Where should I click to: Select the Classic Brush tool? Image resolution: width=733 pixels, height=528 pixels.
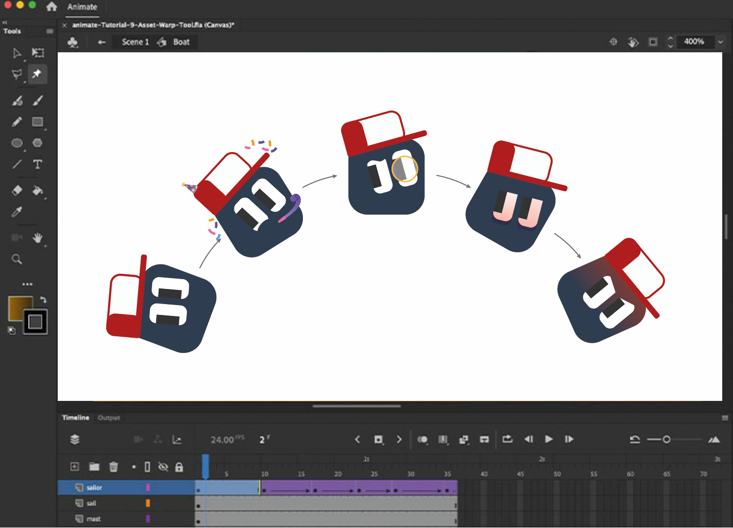[38, 101]
